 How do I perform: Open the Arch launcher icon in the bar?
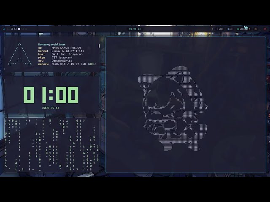click(4, 29)
